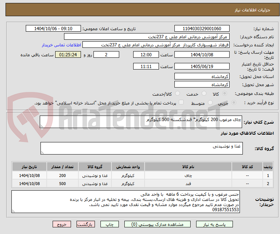Click the remaining days field showing 2

106,55
